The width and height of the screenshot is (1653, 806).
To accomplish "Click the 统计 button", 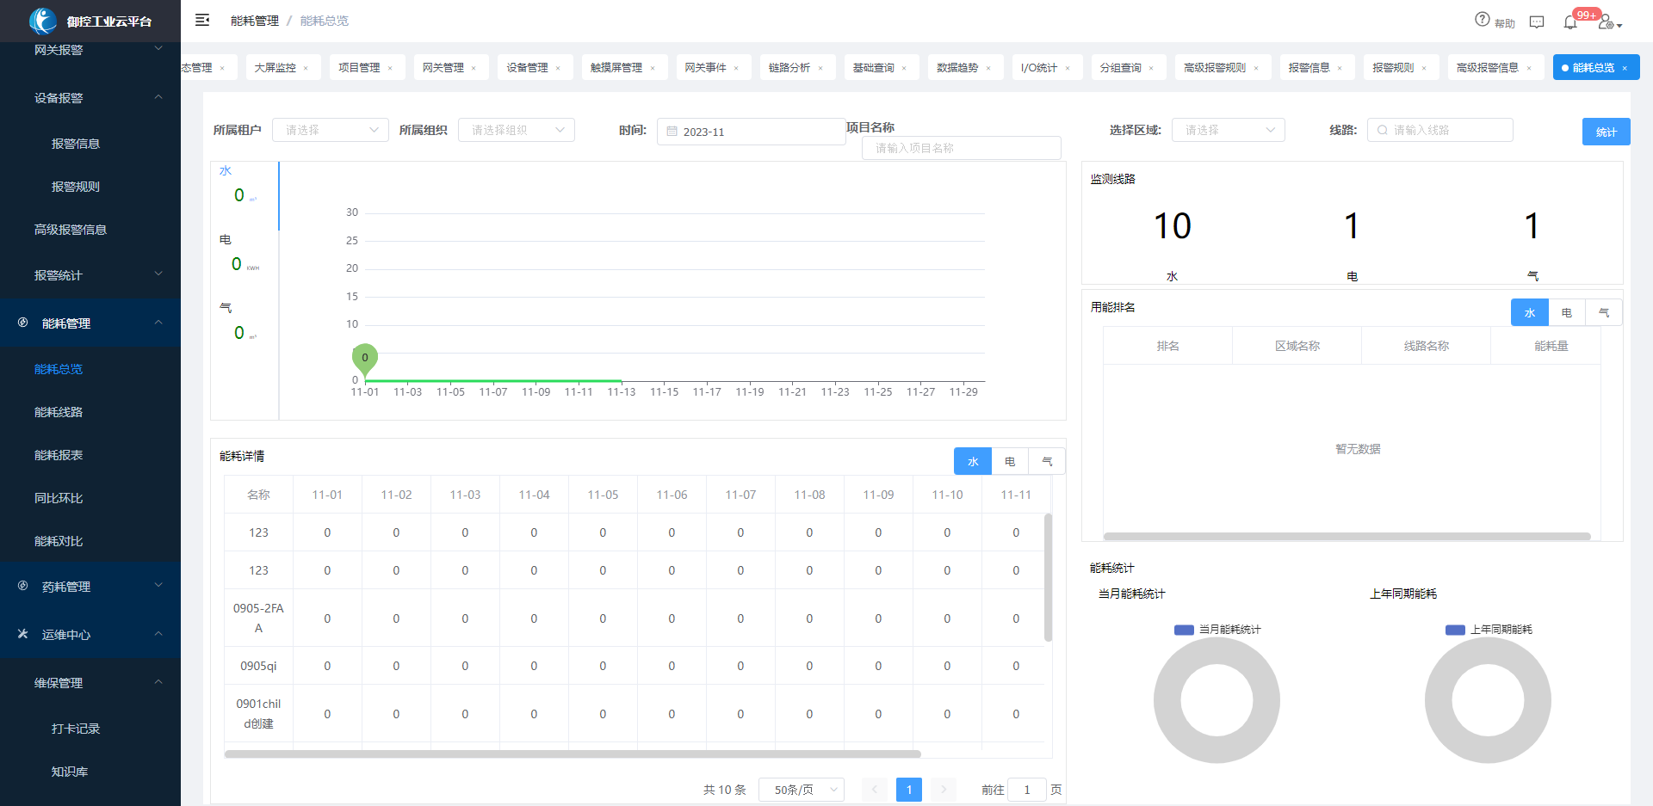I will (1607, 132).
